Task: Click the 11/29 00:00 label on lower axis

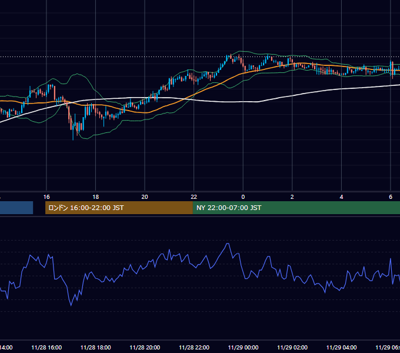Action: click(243, 348)
